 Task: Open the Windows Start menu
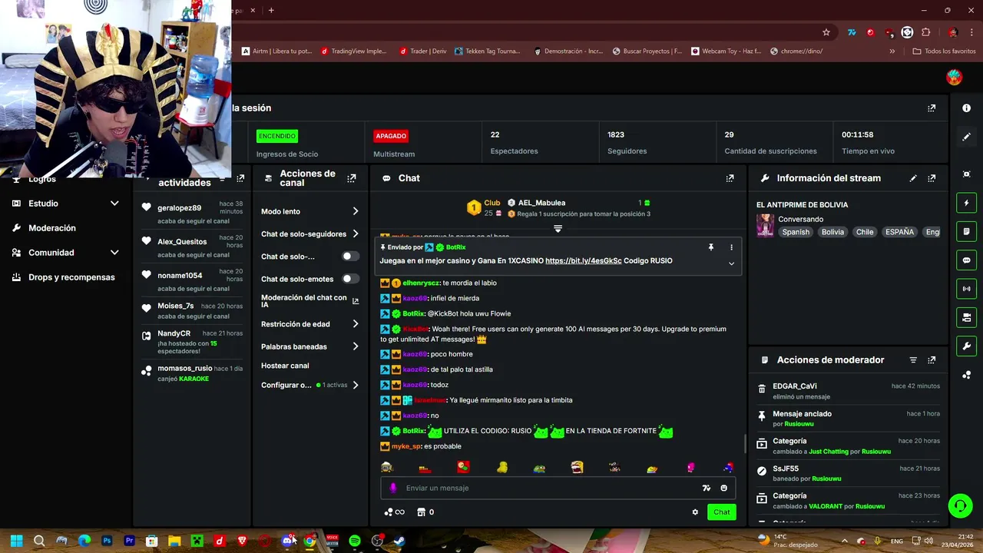point(17,541)
